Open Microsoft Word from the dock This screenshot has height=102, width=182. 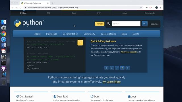click(x=4, y=45)
